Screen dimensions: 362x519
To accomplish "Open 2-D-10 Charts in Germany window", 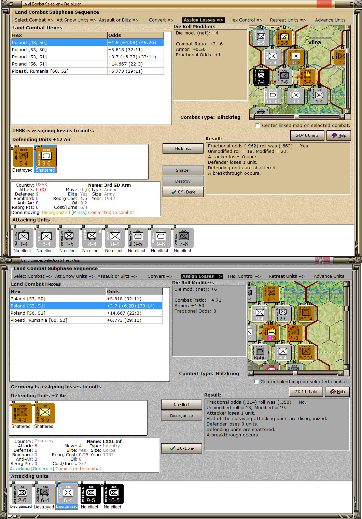I will coord(306,392).
